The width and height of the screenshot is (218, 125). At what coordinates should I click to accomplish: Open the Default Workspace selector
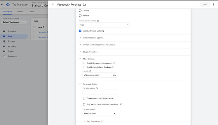coord(14,22)
